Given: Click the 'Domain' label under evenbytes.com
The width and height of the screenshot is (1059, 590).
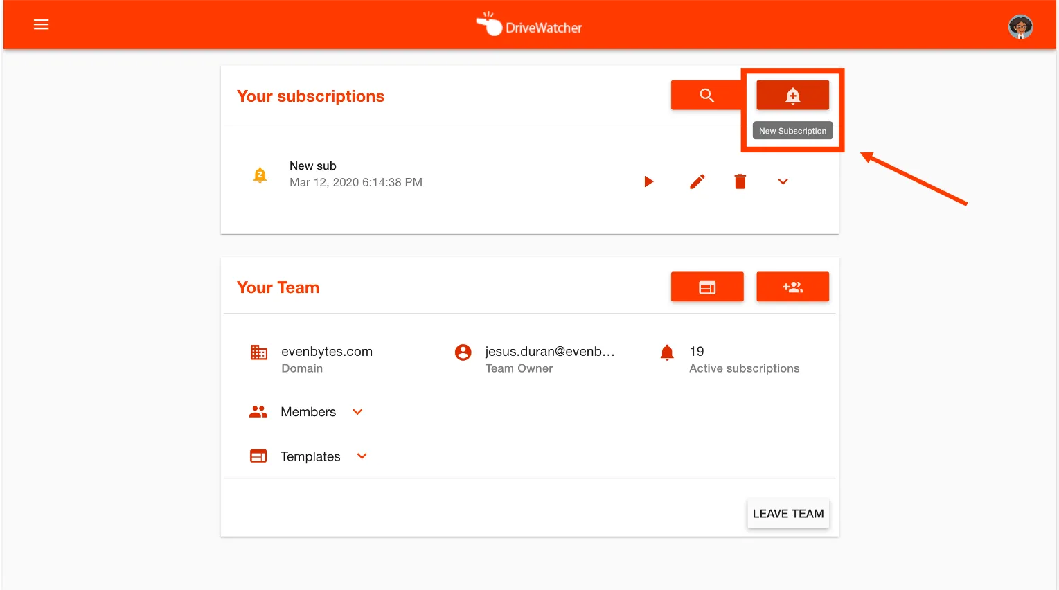Looking at the screenshot, I should click(x=302, y=369).
